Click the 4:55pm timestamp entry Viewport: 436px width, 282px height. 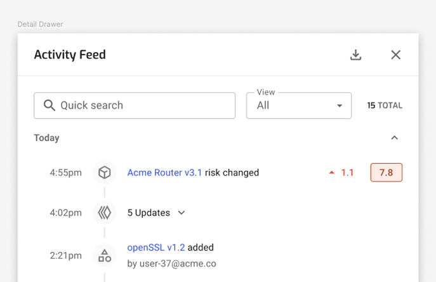click(66, 173)
